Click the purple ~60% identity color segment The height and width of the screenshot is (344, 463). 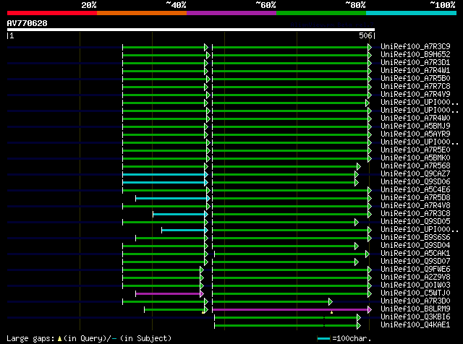(231, 13)
